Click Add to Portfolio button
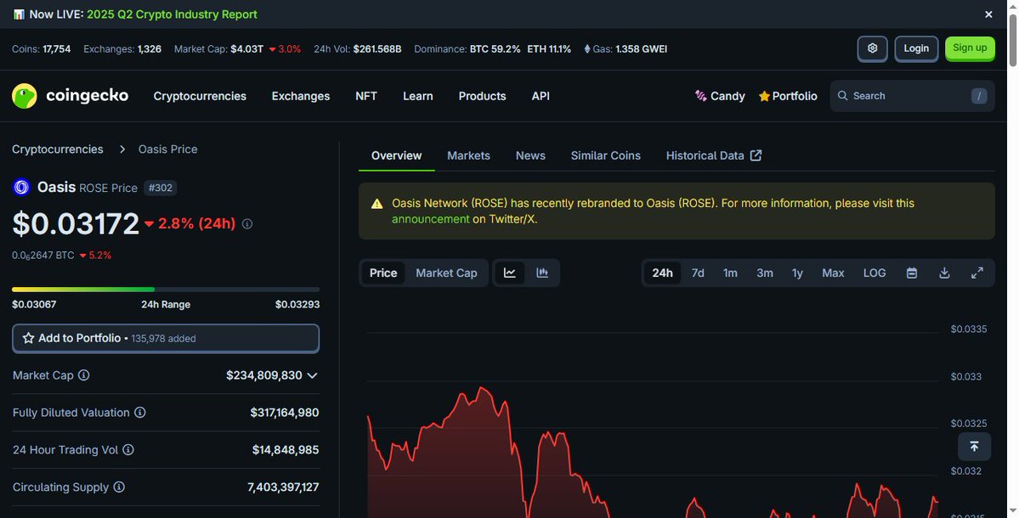Image resolution: width=1019 pixels, height=518 pixels. click(166, 338)
